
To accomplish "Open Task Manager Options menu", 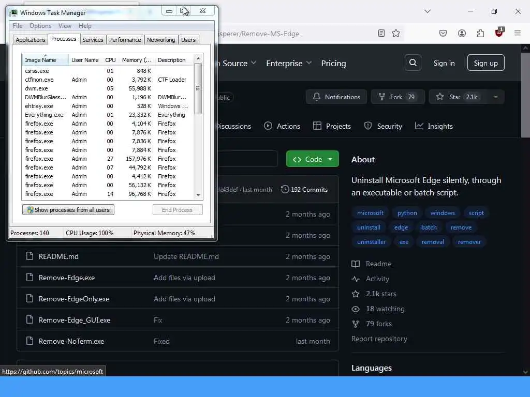I will (x=40, y=26).
